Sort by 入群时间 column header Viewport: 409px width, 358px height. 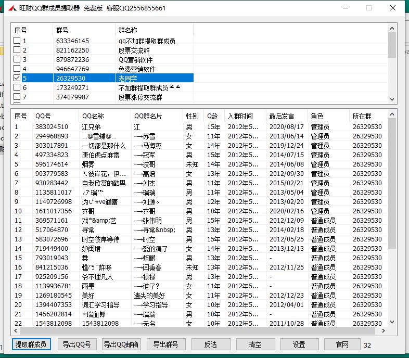point(246,116)
